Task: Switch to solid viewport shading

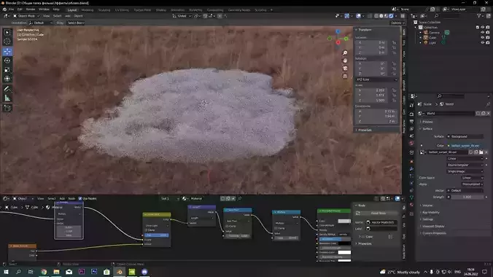Action: pos(381,16)
